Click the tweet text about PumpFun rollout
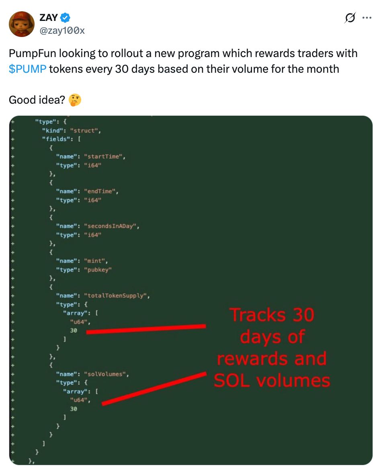 click(x=183, y=61)
